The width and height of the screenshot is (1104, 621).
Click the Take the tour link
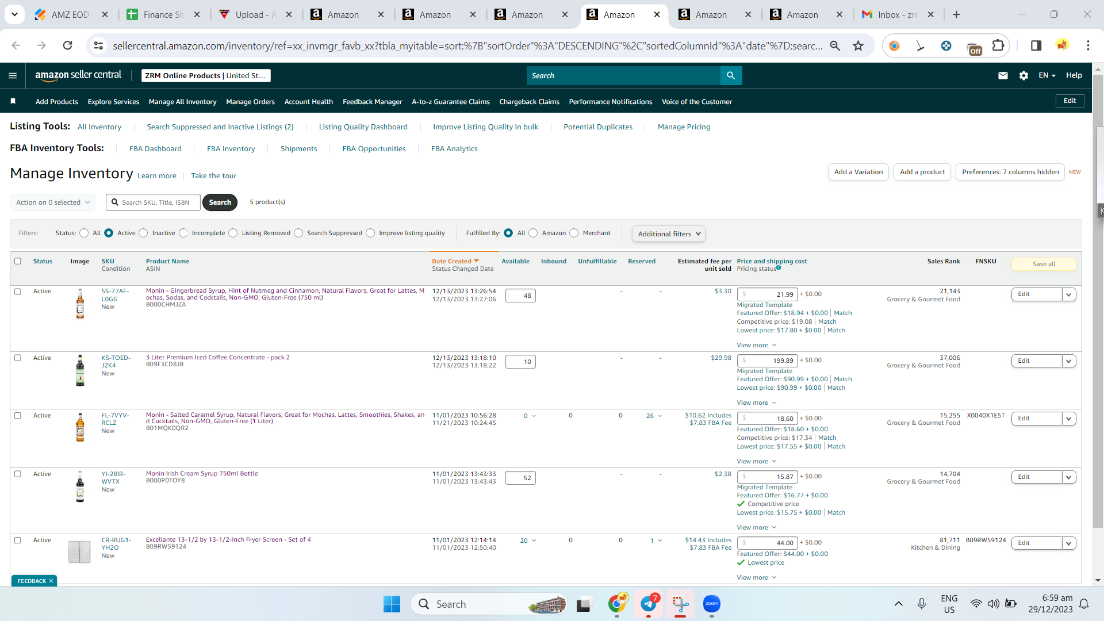coord(214,176)
